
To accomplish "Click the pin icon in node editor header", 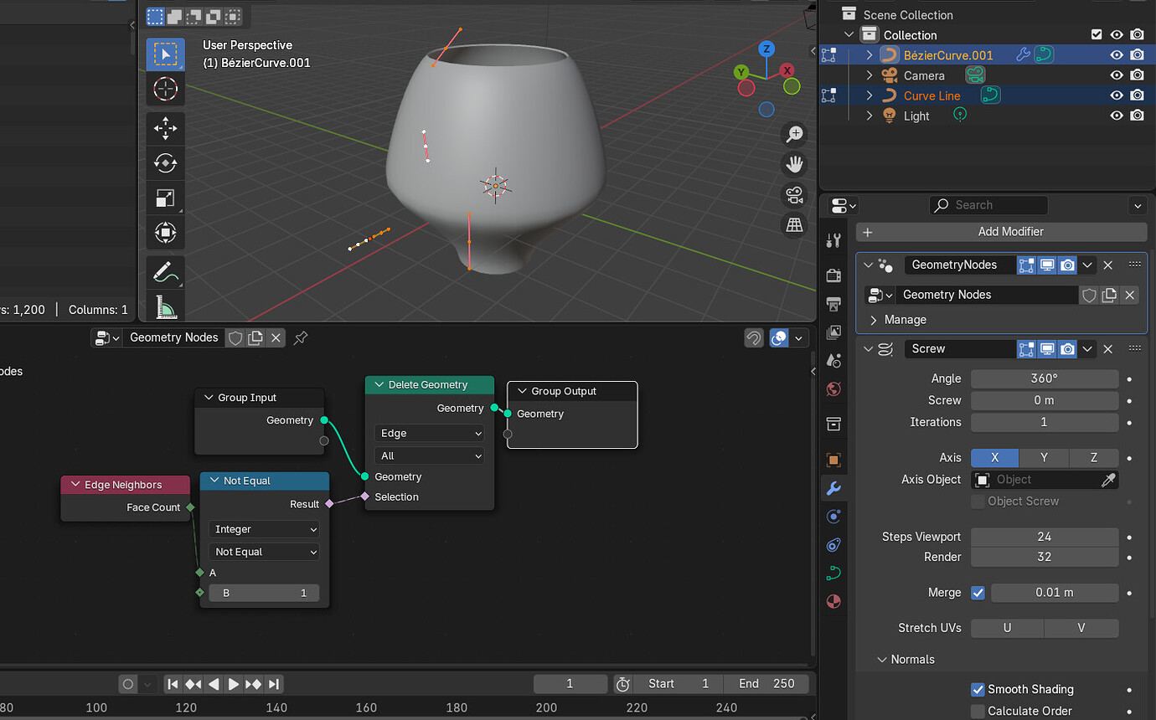I will click(x=301, y=337).
